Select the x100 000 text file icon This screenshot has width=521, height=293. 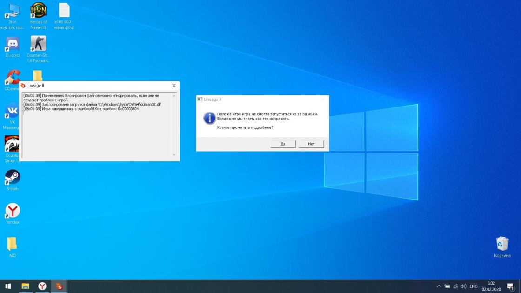point(64,10)
